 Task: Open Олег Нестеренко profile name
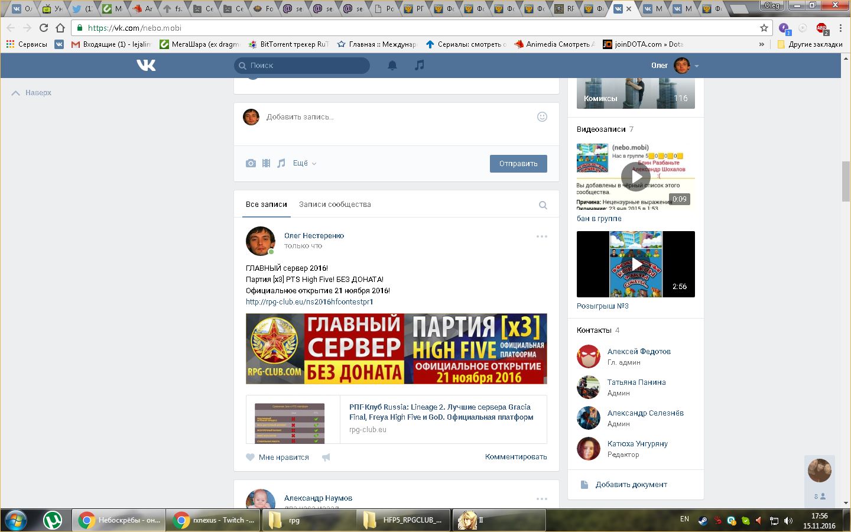pos(314,236)
